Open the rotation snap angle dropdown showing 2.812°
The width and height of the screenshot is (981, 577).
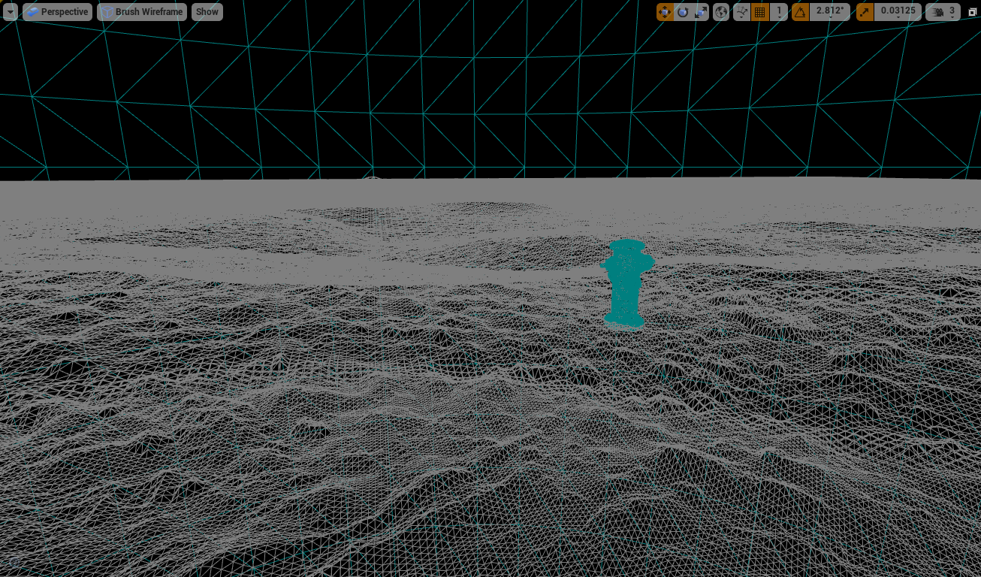pos(831,12)
